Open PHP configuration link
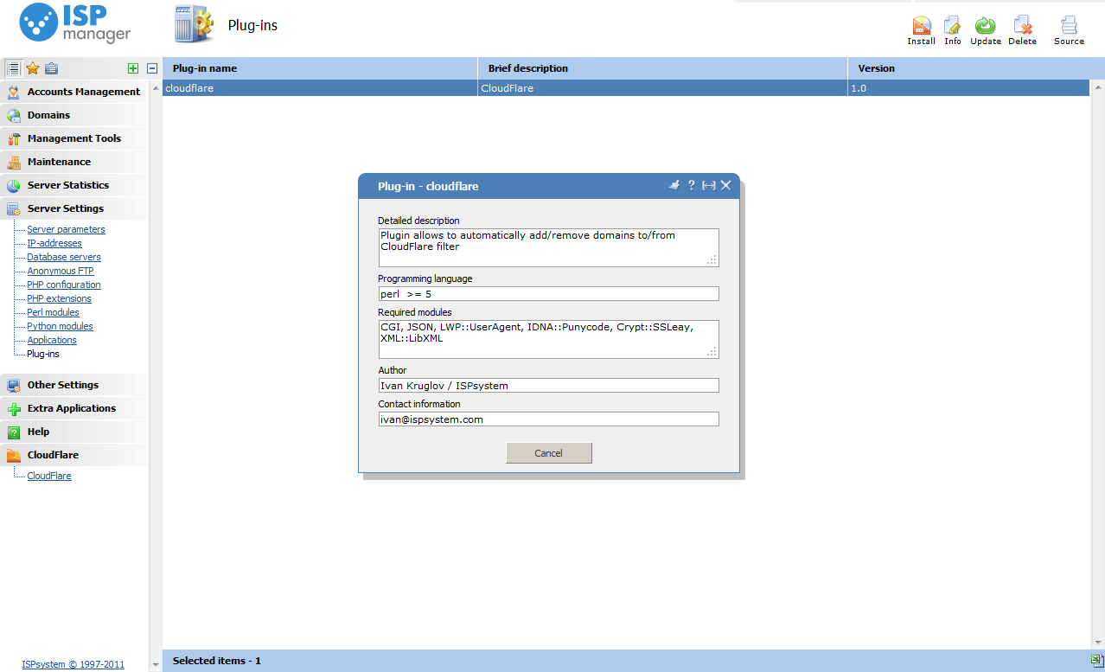 point(64,285)
